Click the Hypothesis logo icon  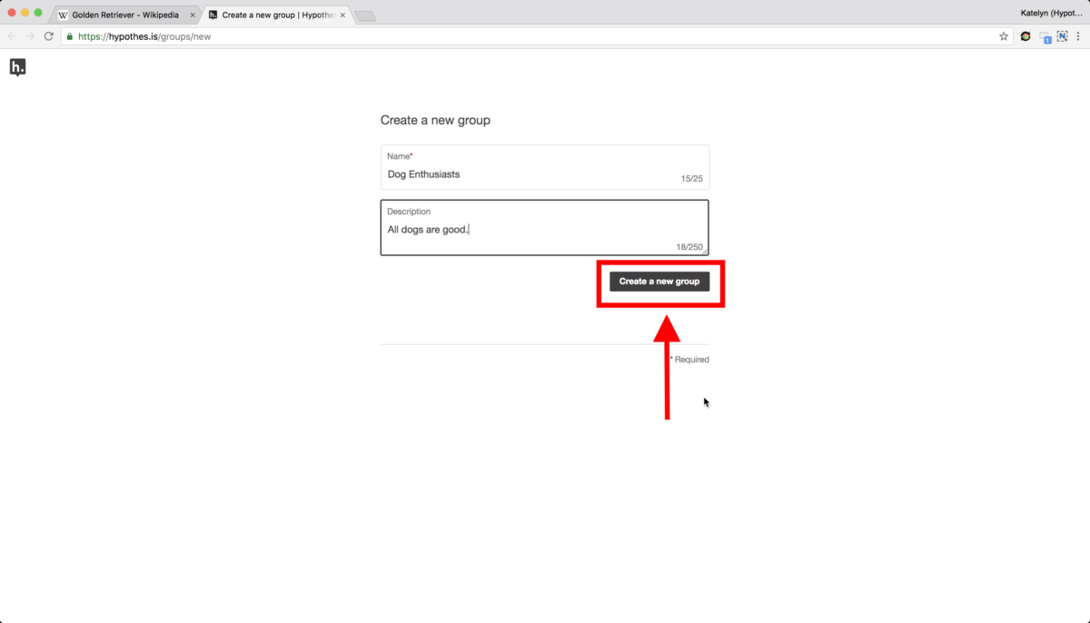pyautogui.click(x=17, y=67)
